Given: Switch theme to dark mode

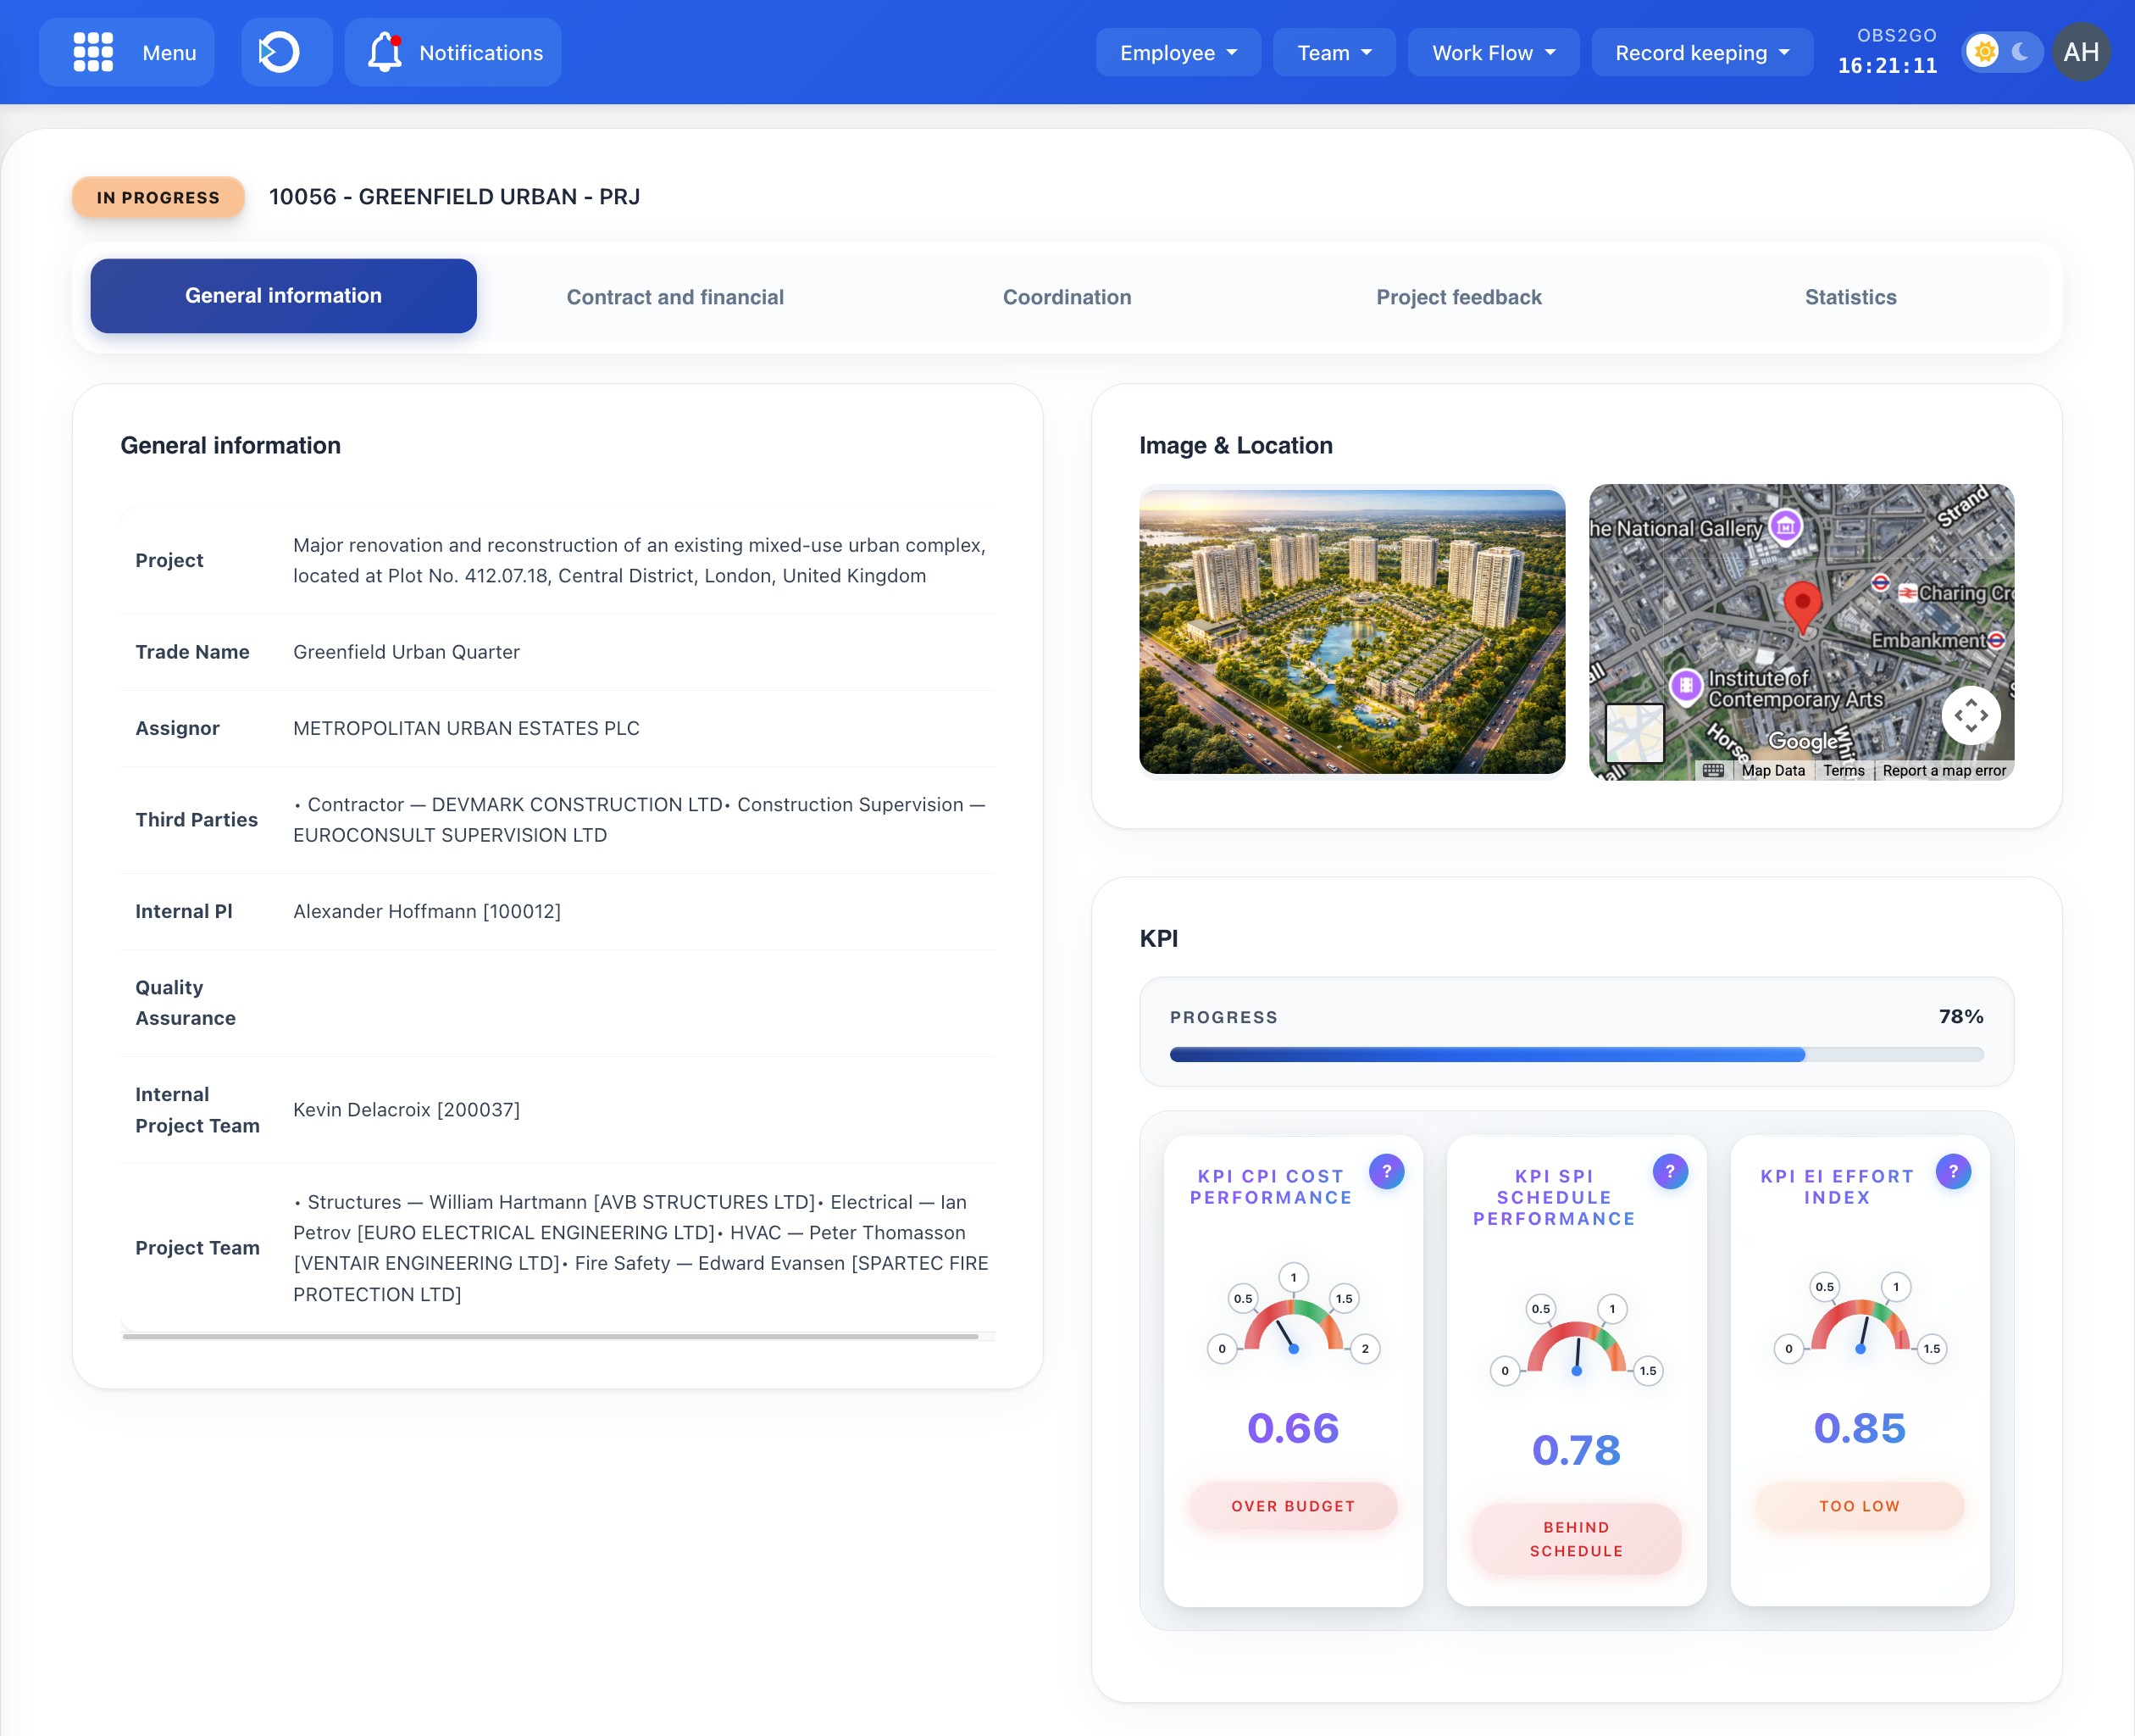Looking at the screenshot, I should (x=2019, y=52).
